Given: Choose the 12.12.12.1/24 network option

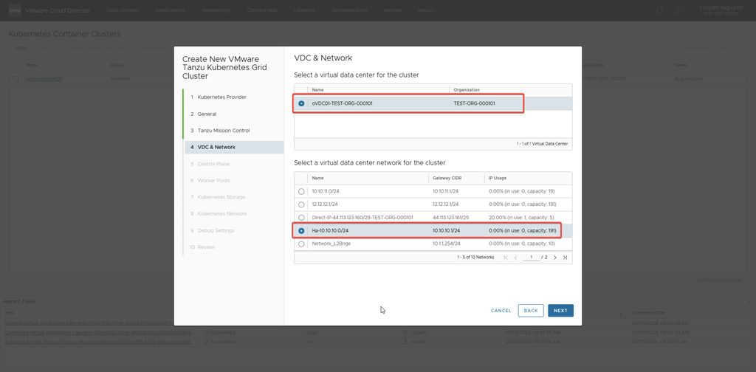Looking at the screenshot, I should (301, 204).
